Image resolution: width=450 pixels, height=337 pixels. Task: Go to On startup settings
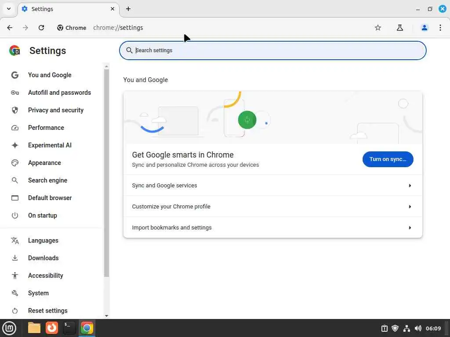[x=43, y=215]
